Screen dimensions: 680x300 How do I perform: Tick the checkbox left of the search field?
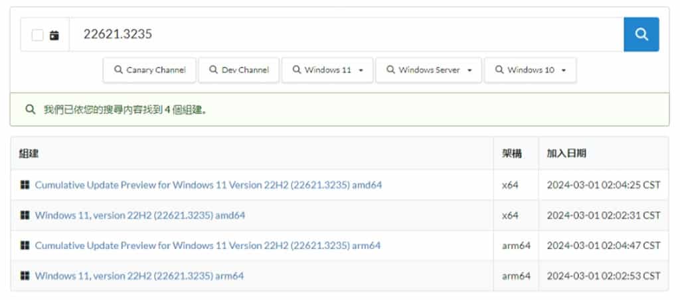tap(38, 35)
